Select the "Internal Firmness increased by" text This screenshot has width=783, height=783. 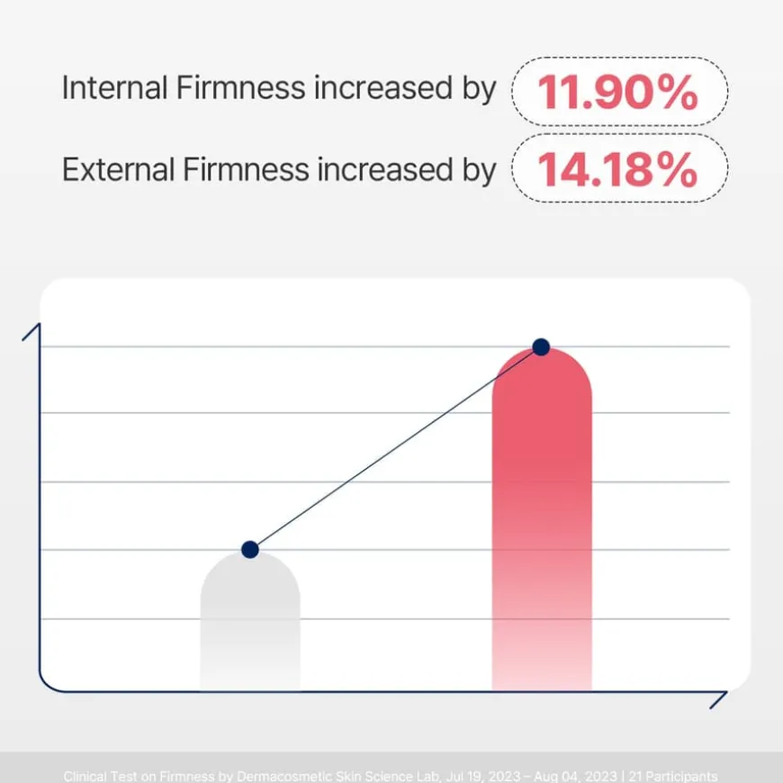point(279,89)
